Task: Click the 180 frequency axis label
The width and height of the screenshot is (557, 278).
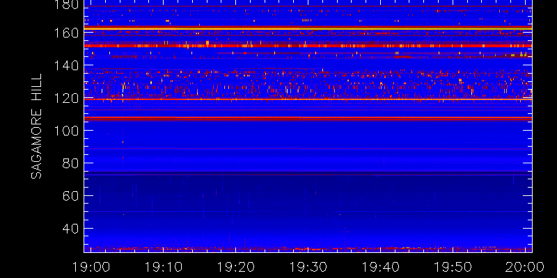Action: coord(66,4)
